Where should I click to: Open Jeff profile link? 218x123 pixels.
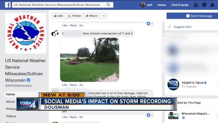pyautogui.click(x=149, y=5)
